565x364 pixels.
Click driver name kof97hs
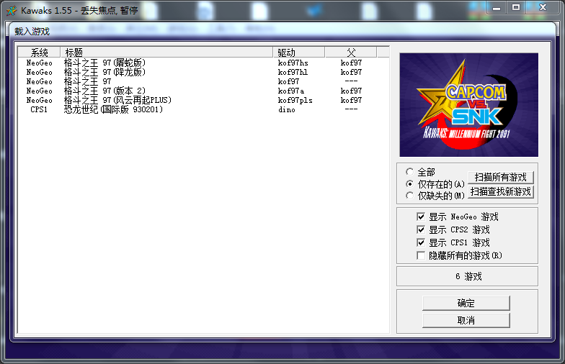(x=293, y=63)
